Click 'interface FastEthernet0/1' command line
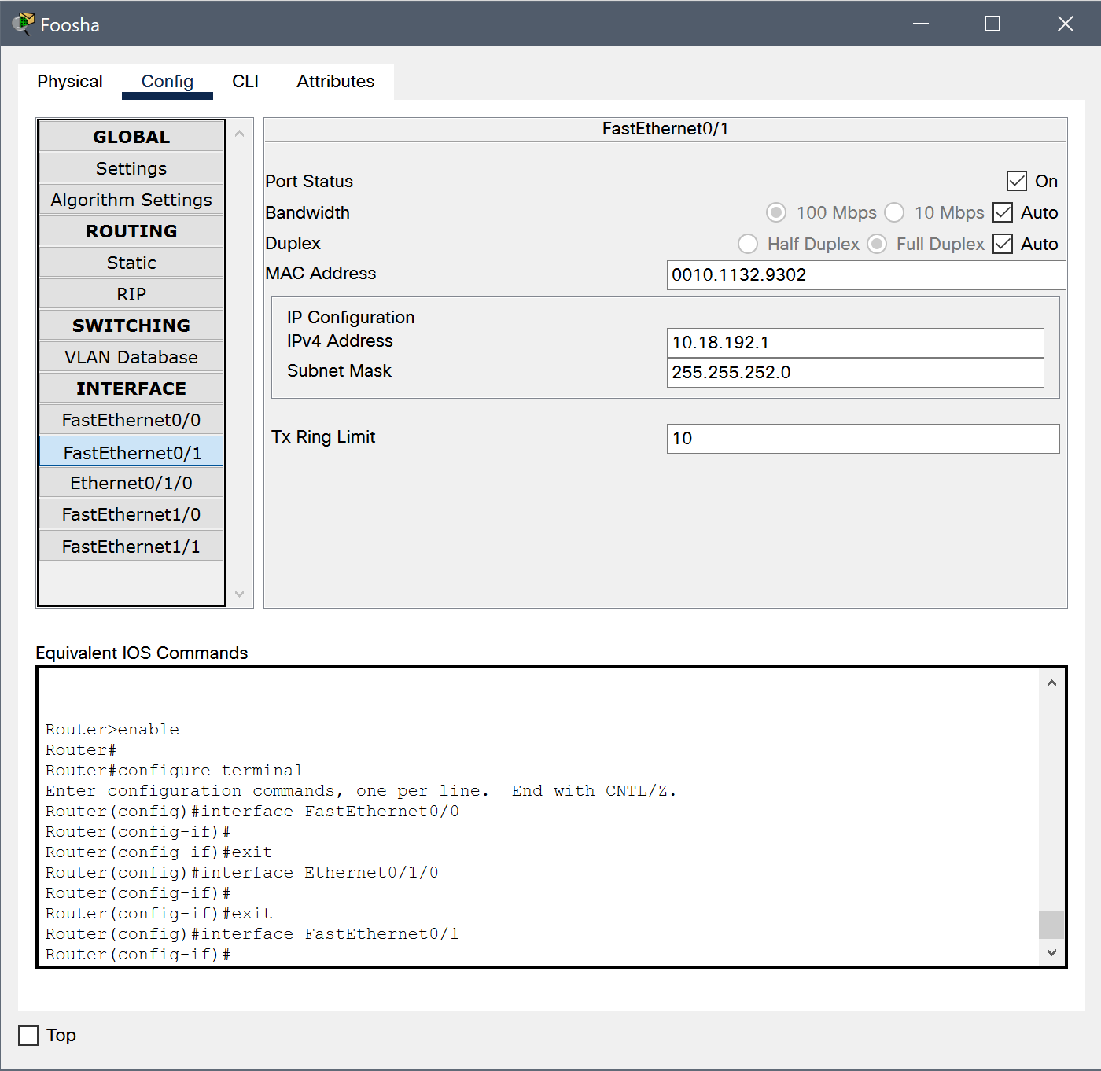The width and height of the screenshot is (1101, 1071). click(x=252, y=934)
